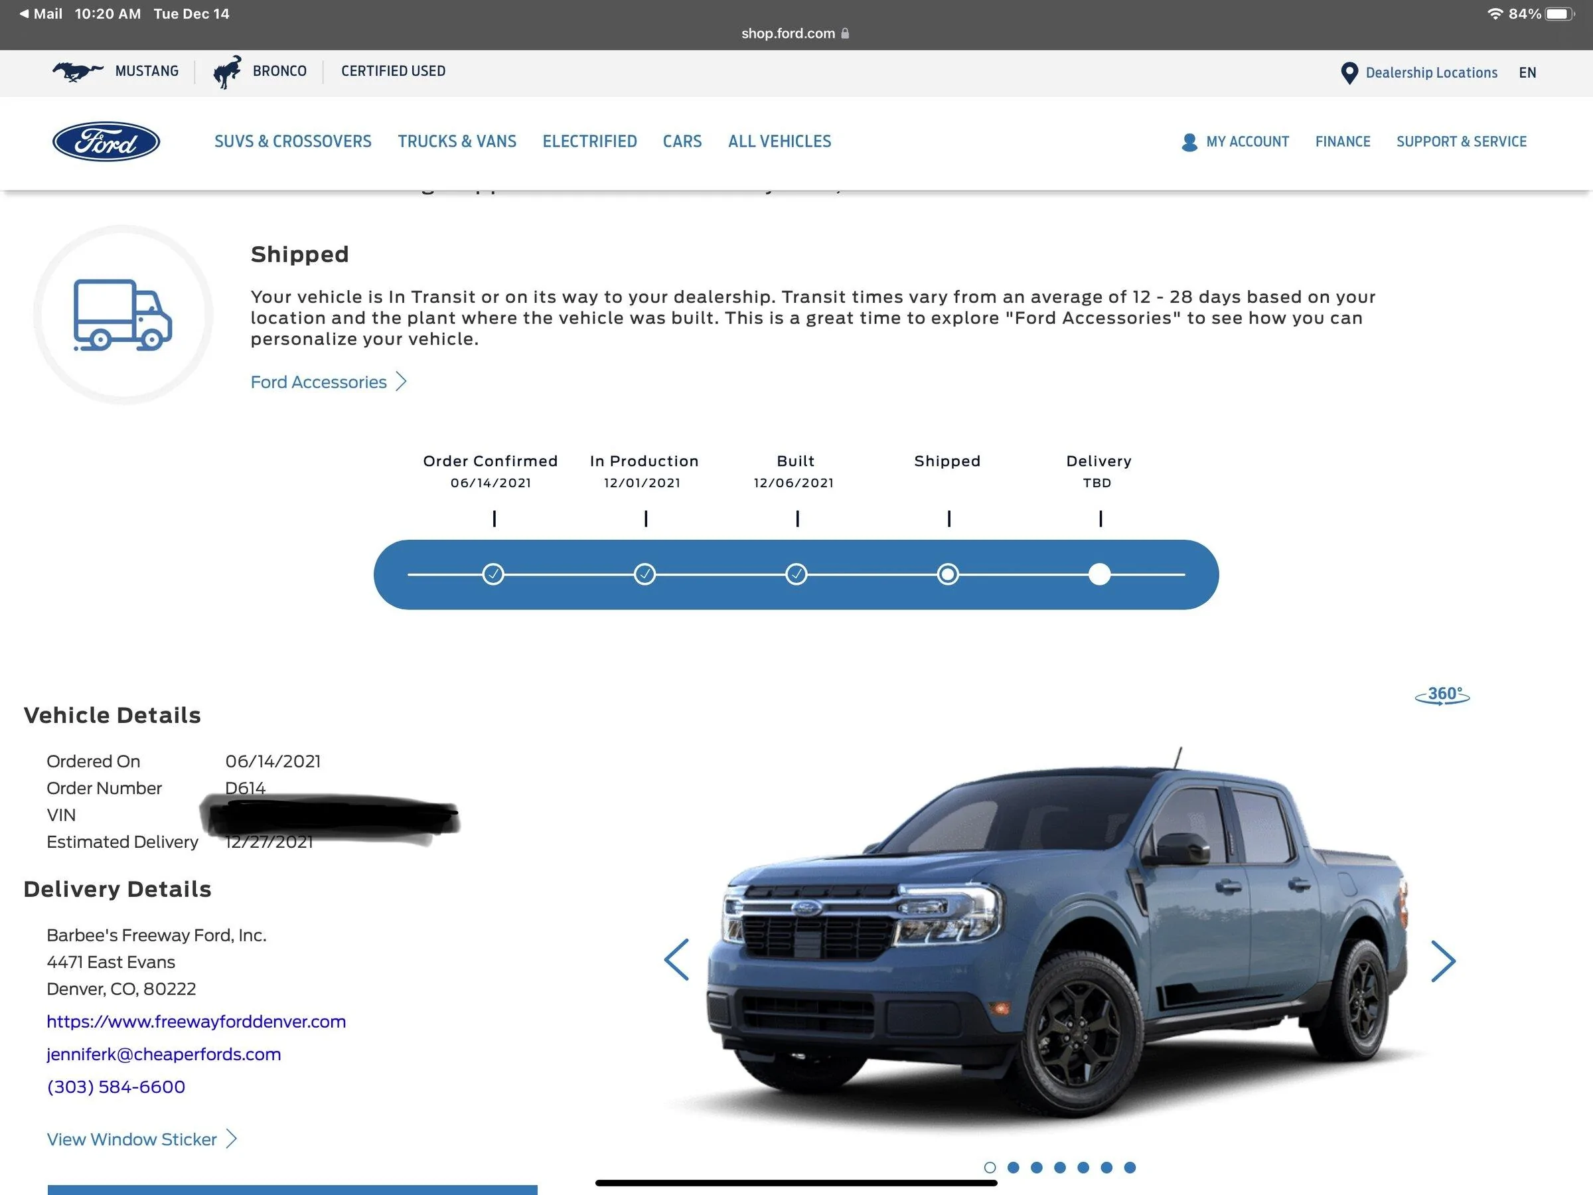This screenshot has width=1593, height=1195.
Task: Expand the View Window Sticker chevron
Action: point(231,1139)
